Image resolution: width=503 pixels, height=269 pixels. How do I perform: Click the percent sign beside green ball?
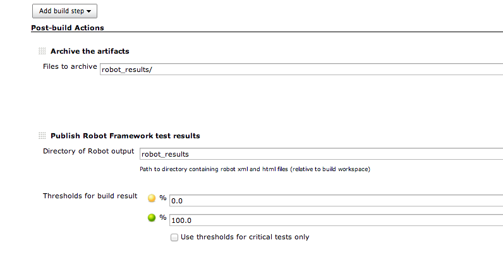(163, 218)
